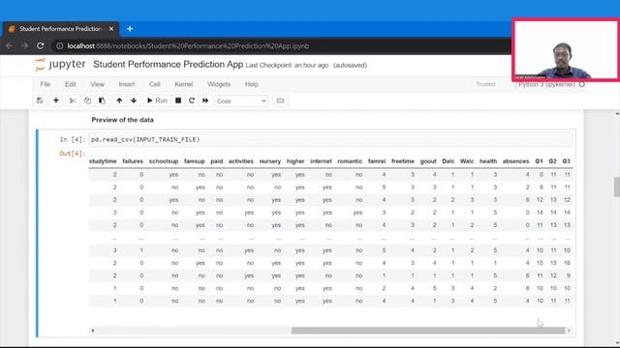This screenshot has width=620, height=348.
Task: Click the failures column header
Action: click(x=133, y=161)
